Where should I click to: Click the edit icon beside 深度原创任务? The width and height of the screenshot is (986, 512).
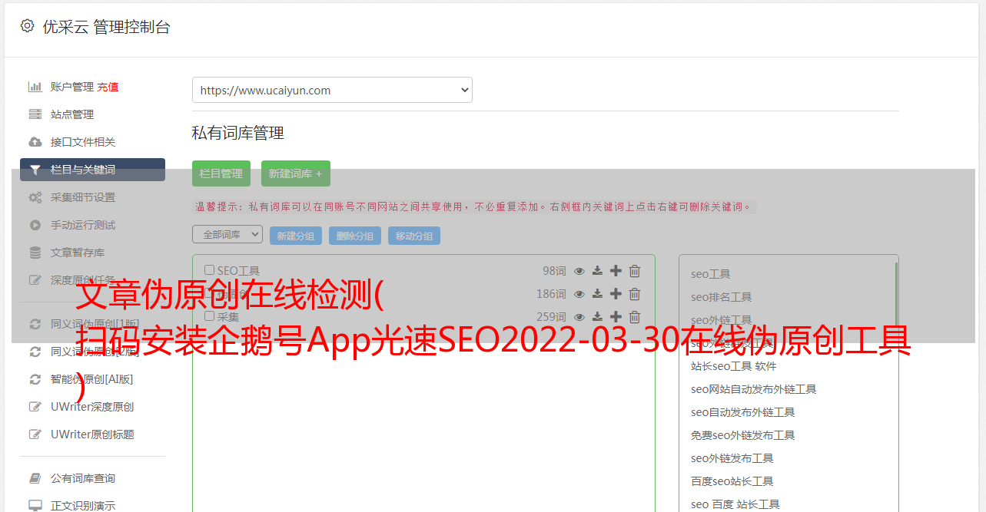(35, 280)
